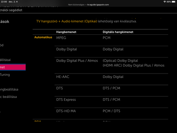Viewport: 177px width, 133px height.
Task: Click the 'HE-AAC' input cell
Action: (63, 77)
